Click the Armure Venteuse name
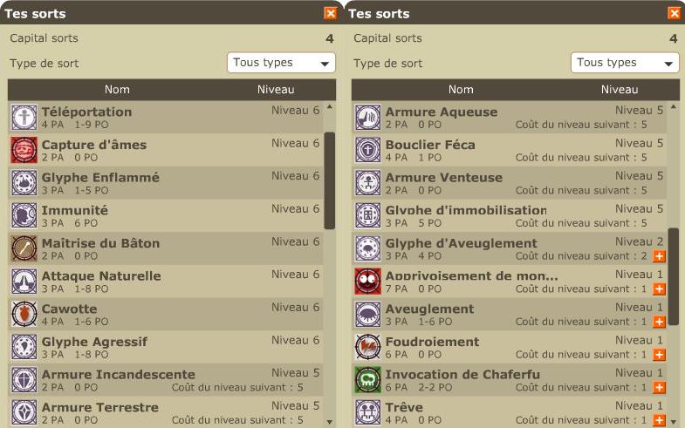Viewport: 685px width, 428px height. pyautogui.click(x=444, y=178)
